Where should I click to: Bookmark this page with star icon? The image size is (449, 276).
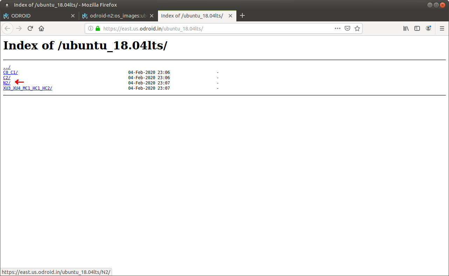357,29
